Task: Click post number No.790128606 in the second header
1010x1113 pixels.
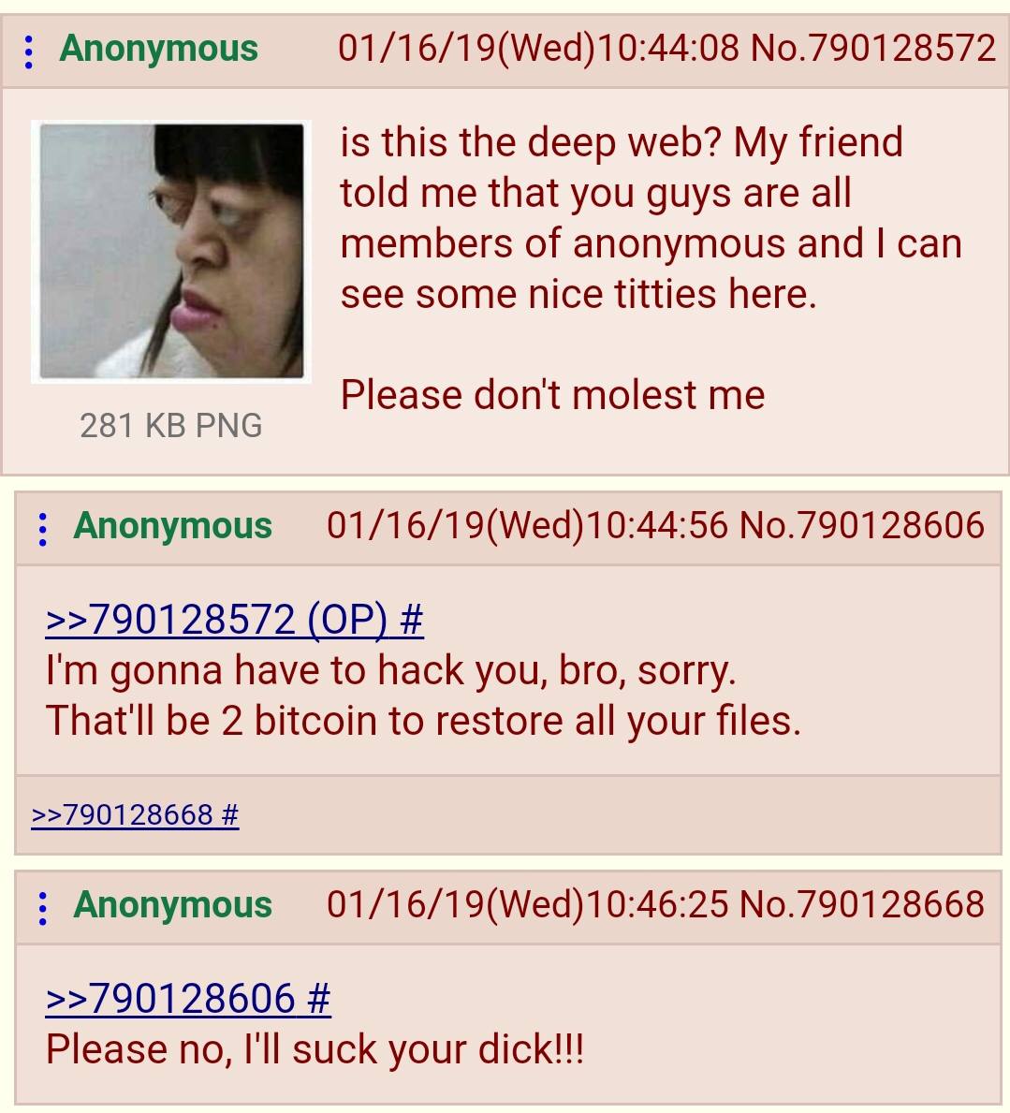Action: pos(862,525)
